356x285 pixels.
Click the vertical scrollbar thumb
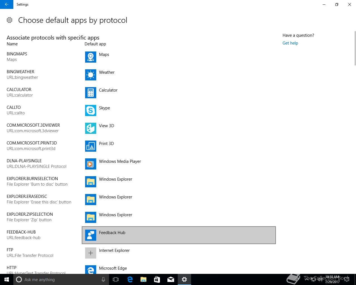tap(355, 48)
